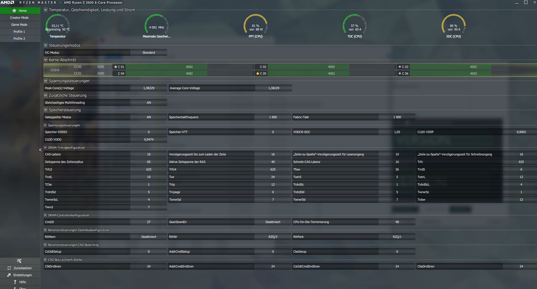Click the Maximale Geschwindigkeit gauge

157,26
